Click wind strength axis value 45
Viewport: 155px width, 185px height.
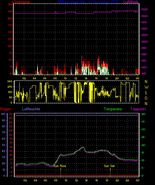(10, 11)
